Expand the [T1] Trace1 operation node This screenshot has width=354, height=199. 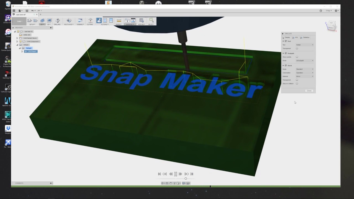(22, 51)
